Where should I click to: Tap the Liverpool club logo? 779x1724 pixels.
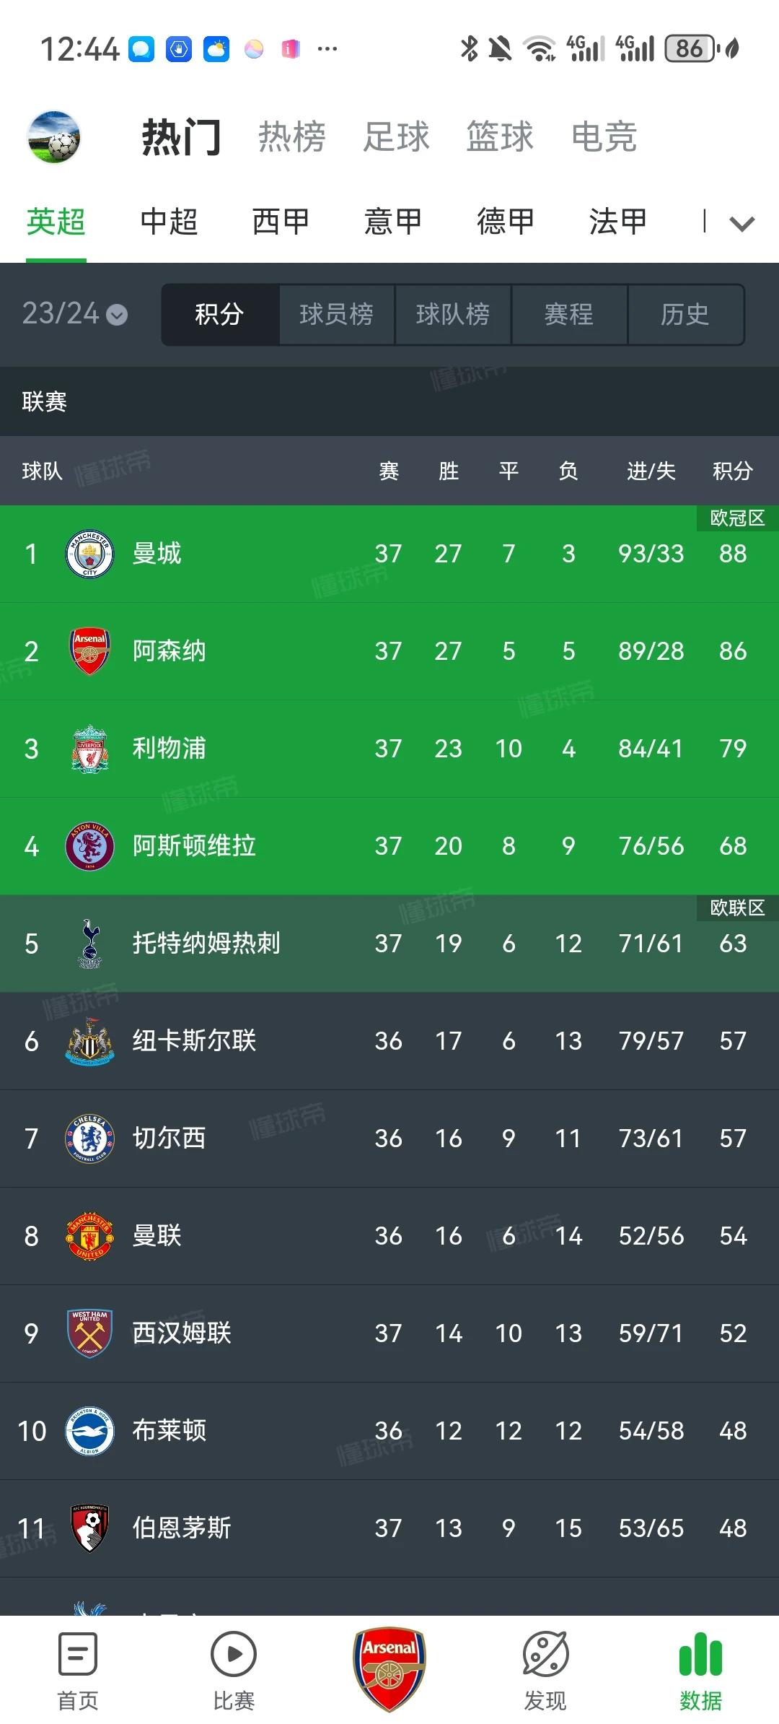[x=89, y=749]
